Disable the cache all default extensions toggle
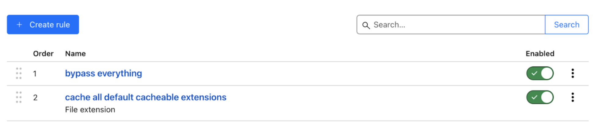 [x=540, y=97]
